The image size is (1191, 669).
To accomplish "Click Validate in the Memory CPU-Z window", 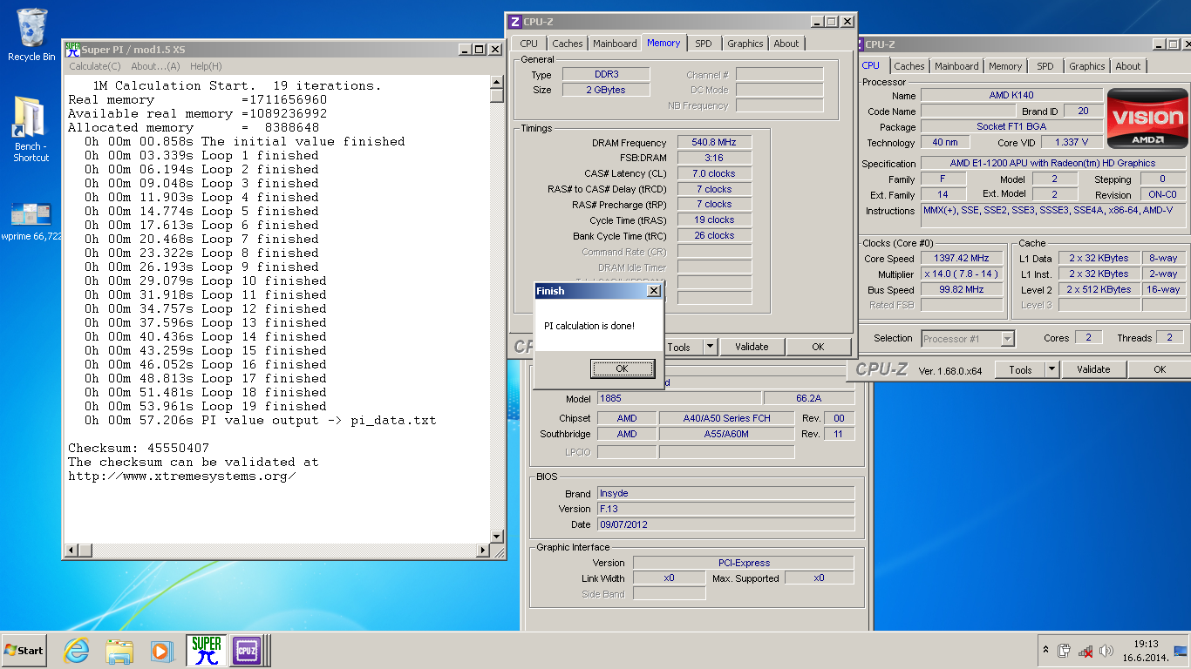I will click(x=752, y=347).
